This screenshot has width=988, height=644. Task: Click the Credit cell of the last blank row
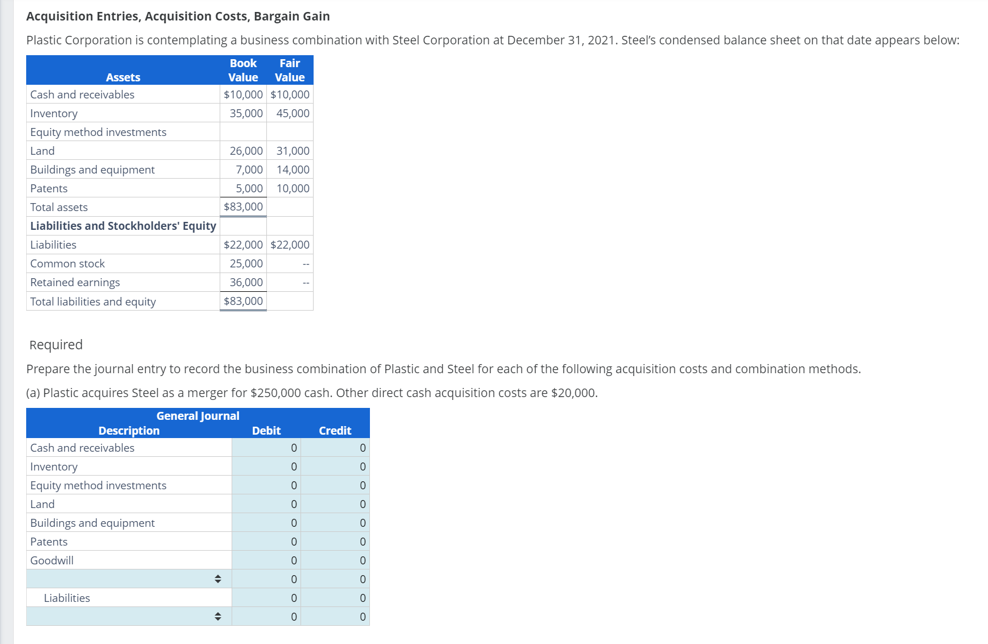[335, 616]
